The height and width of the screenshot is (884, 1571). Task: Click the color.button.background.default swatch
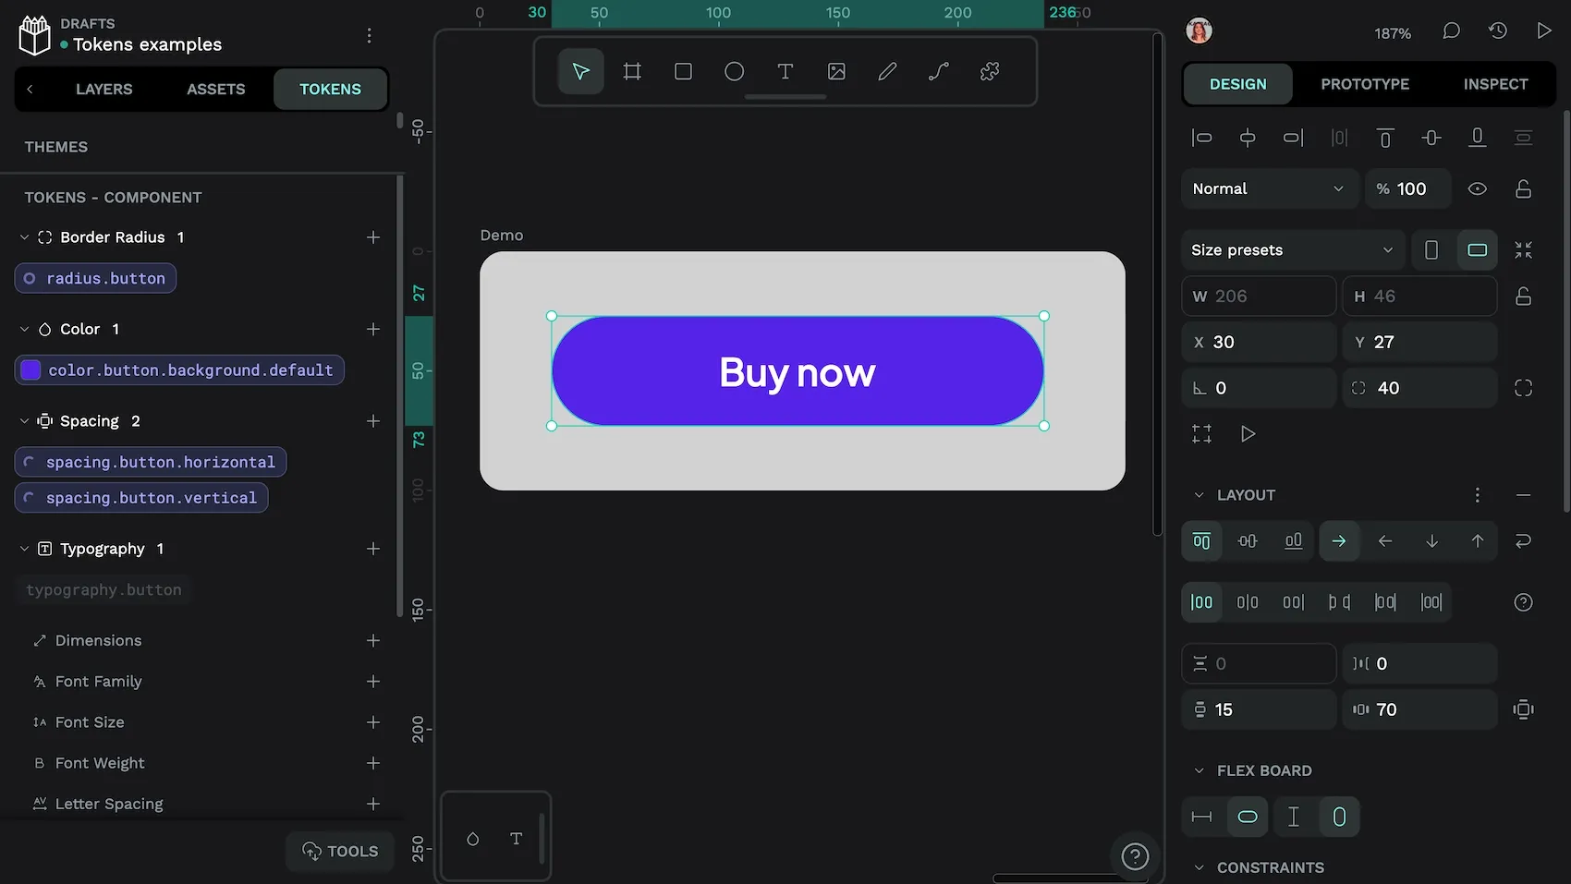pyautogui.click(x=30, y=369)
